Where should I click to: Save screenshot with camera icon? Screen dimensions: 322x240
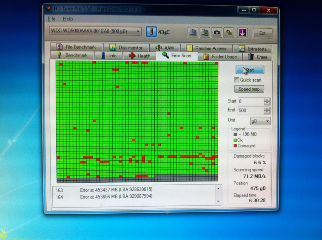click(x=217, y=32)
